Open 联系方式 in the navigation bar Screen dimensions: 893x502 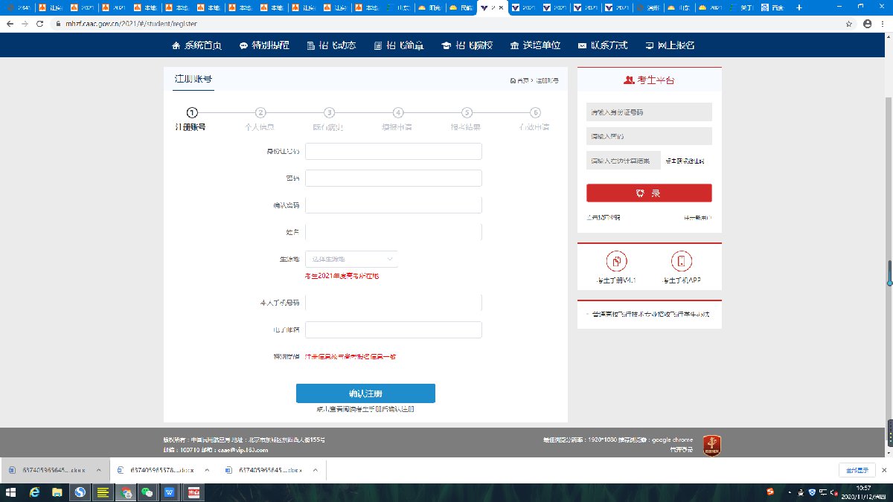[603, 45]
